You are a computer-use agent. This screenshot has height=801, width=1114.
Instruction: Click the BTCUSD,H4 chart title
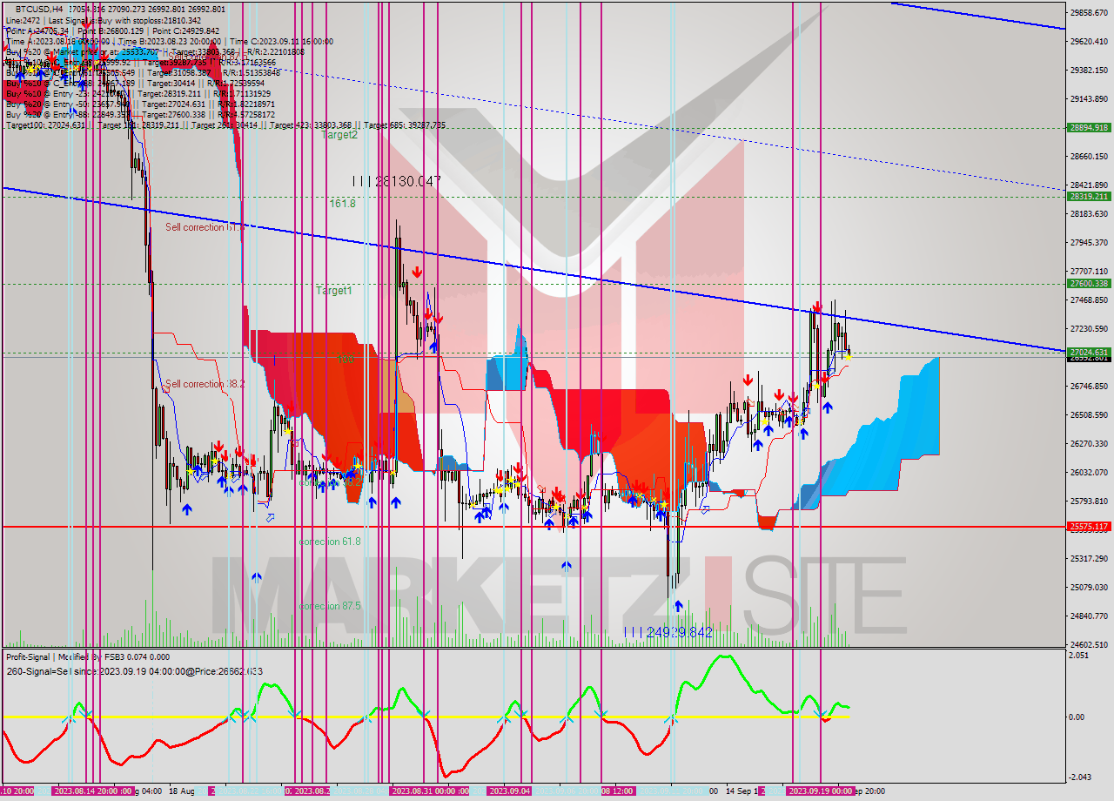click(x=40, y=9)
